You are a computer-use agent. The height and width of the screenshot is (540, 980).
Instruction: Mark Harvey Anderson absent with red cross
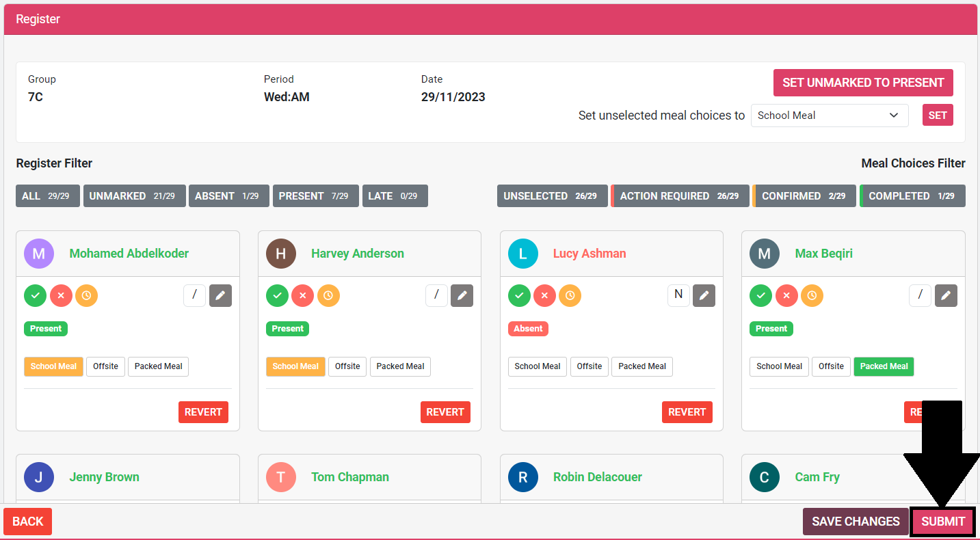pyautogui.click(x=302, y=296)
